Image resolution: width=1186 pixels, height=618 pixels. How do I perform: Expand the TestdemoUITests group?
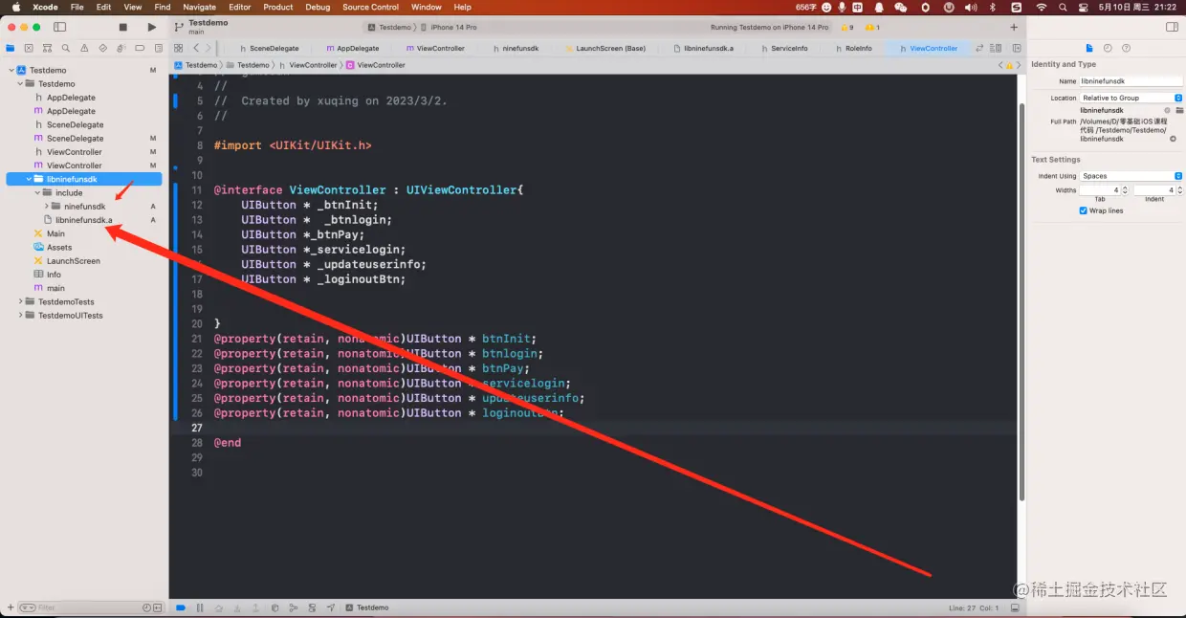coord(20,315)
